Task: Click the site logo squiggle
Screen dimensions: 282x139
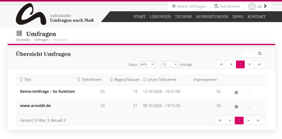Action: click(31, 14)
